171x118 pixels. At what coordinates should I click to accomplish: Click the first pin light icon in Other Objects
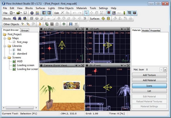[23, 24]
